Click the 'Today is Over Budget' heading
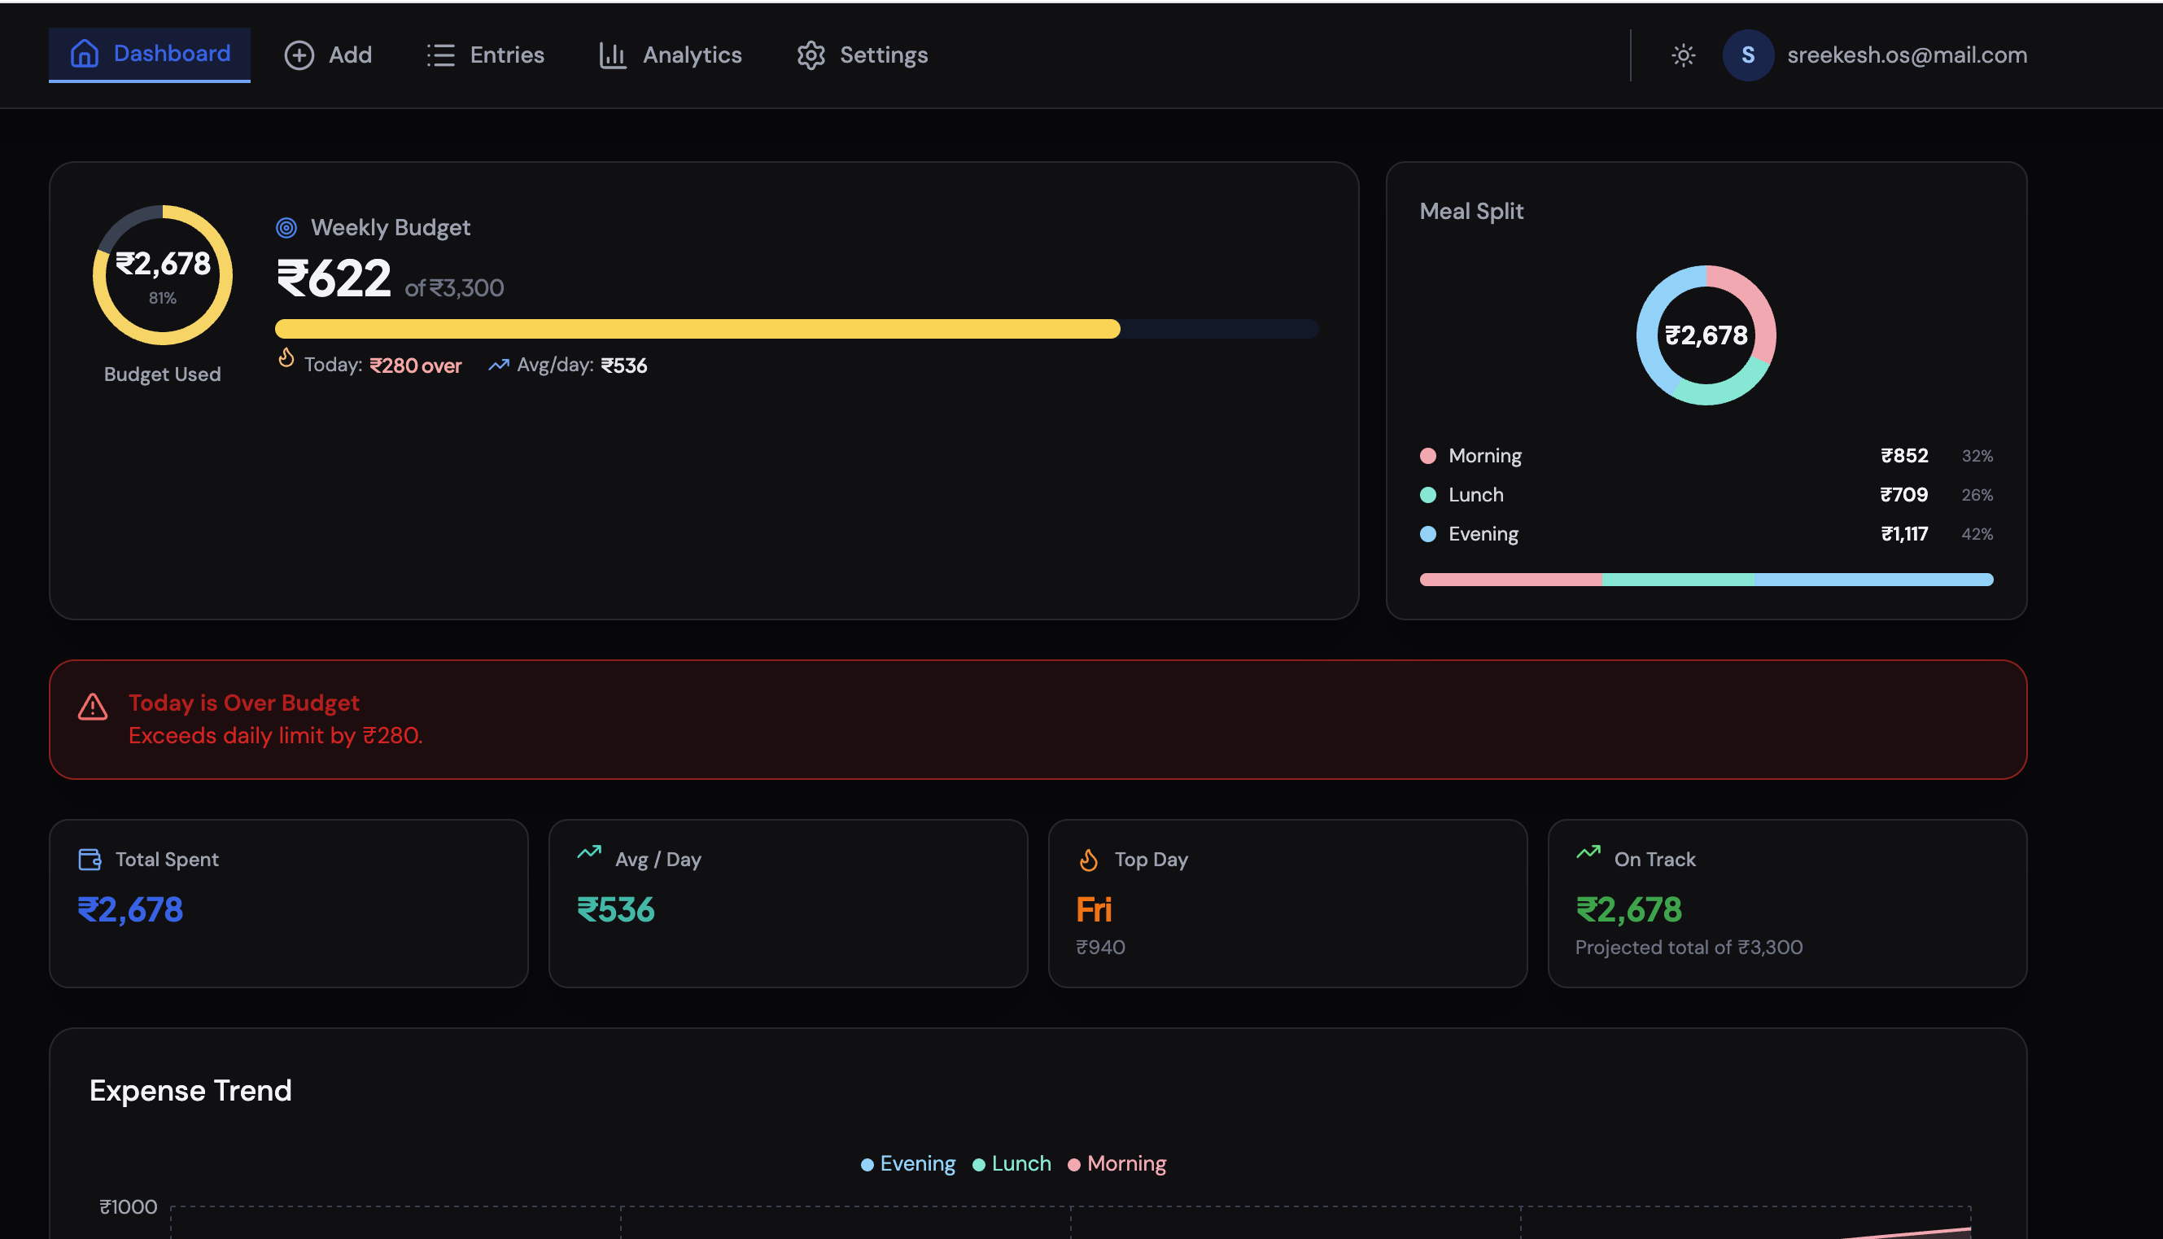The height and width of the screenshot is (1239, 2163). 244,703
